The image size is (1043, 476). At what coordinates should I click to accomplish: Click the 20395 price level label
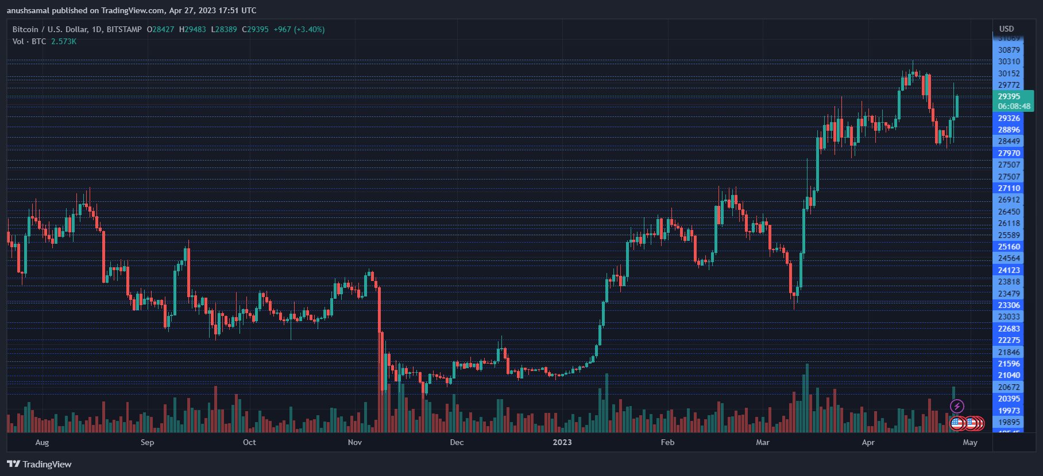(1009, 399)
